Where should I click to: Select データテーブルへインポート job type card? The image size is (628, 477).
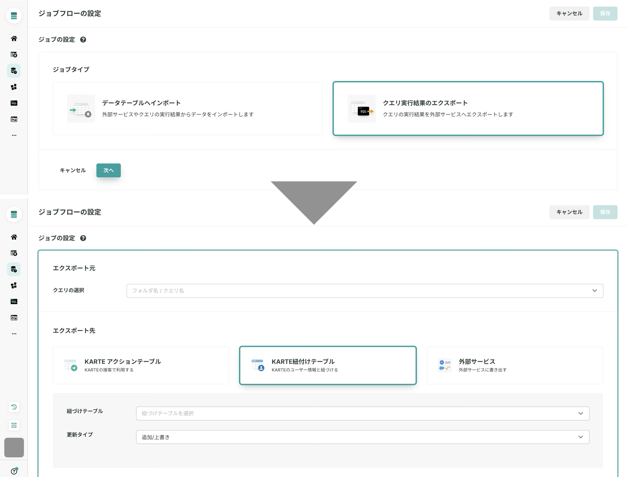tap(187, 109)
